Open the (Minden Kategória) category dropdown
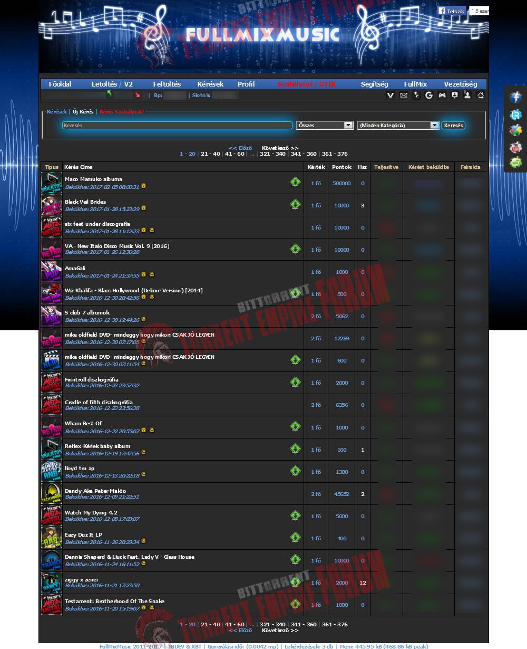Image resolution: width=527 pixels, height=649 pixels. click(398, 126)
